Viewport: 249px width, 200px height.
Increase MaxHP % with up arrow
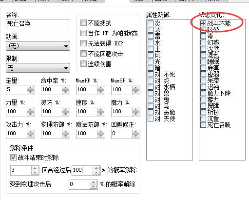click(x=101, y=88)
